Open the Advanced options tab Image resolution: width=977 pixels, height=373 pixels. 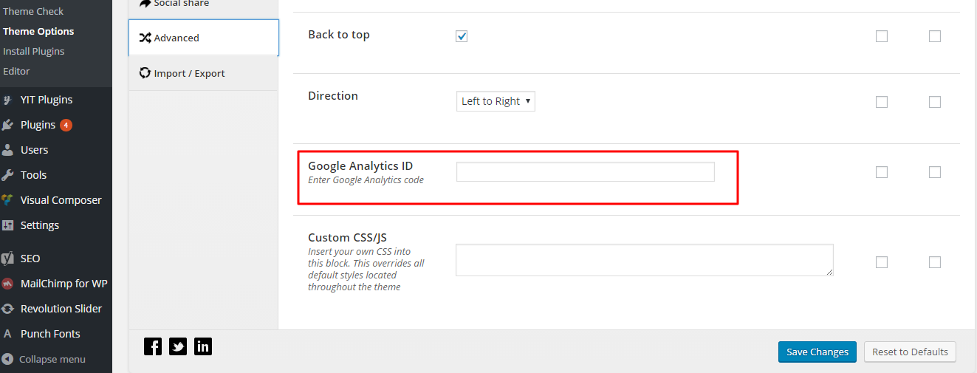204,38
